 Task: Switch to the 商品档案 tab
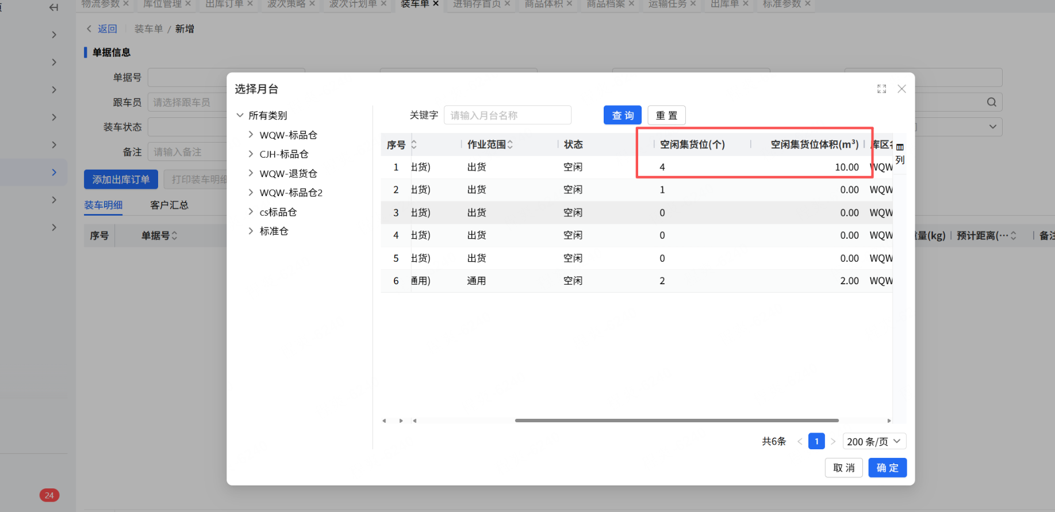click(x=605, y=3)
